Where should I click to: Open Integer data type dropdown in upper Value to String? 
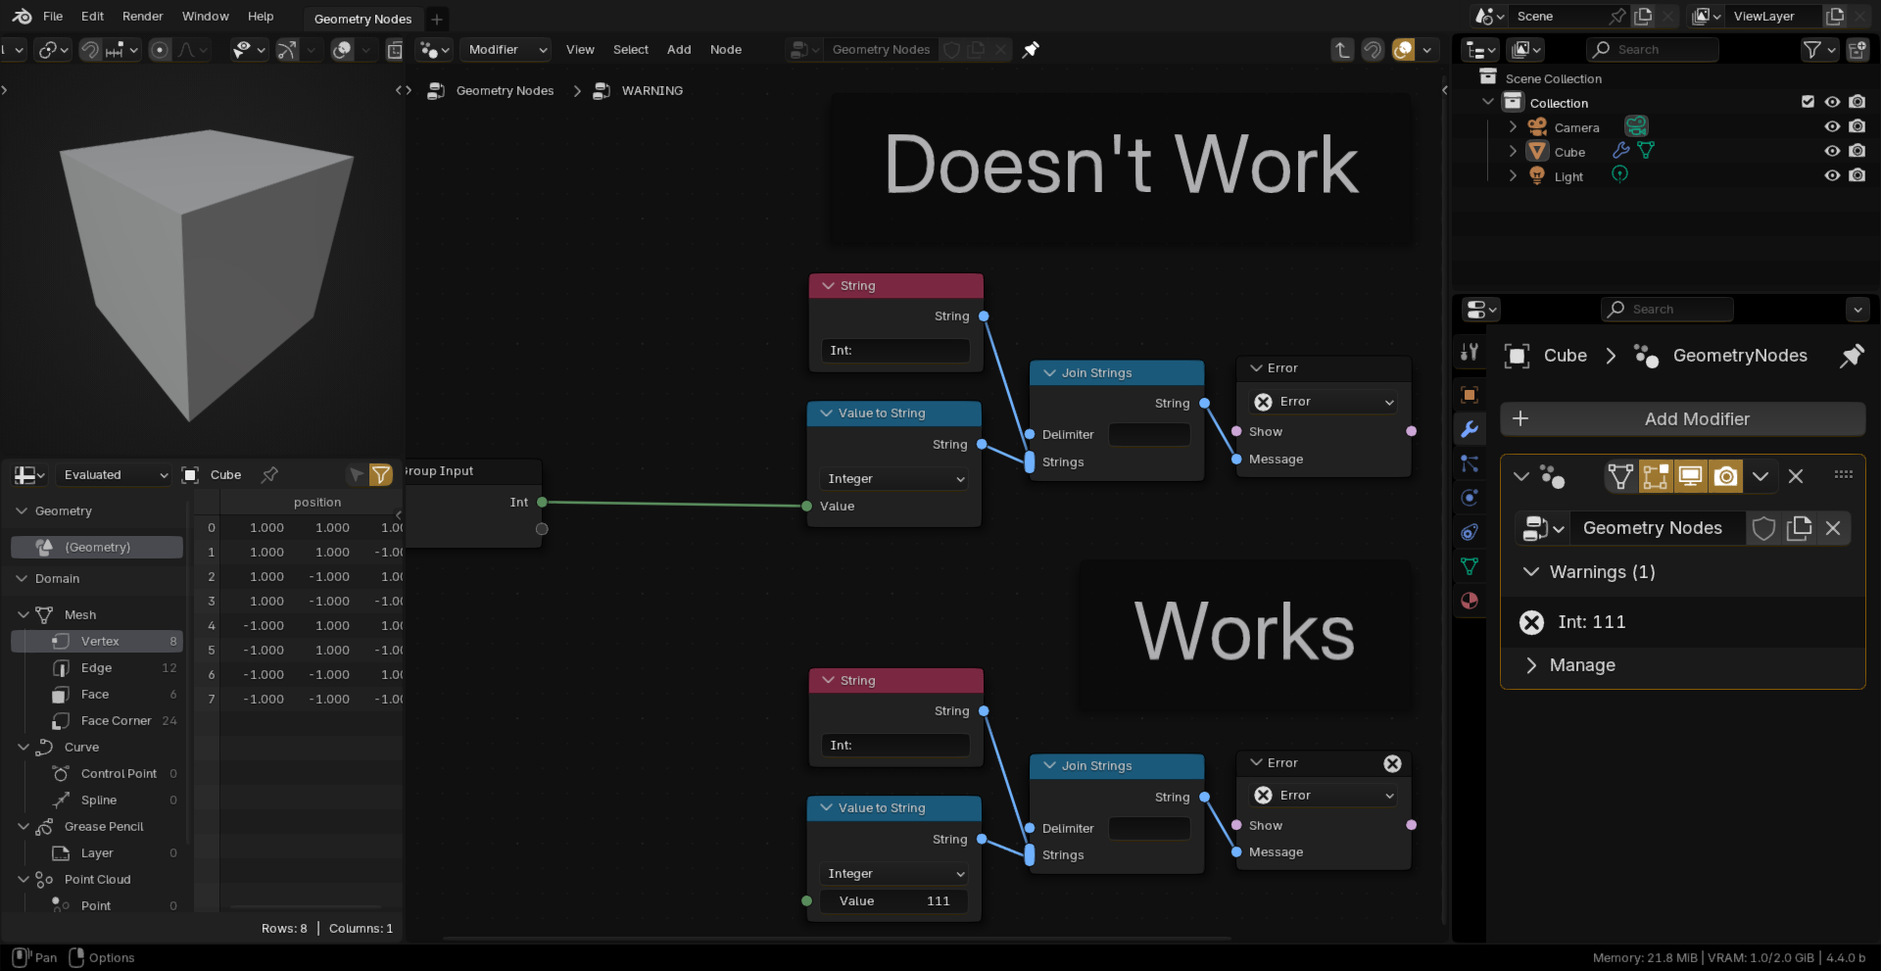pos(894,479)
